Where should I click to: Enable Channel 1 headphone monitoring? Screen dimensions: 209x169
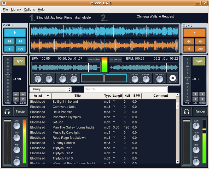click(7, 112)
